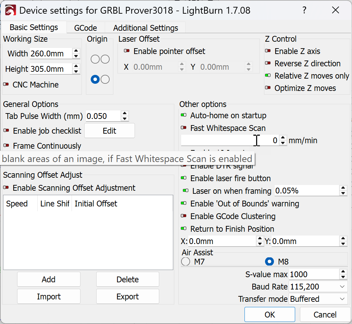Screen dimensions: 352x324
Task: Click the Edit checklist button
Action: click(110, 131)
